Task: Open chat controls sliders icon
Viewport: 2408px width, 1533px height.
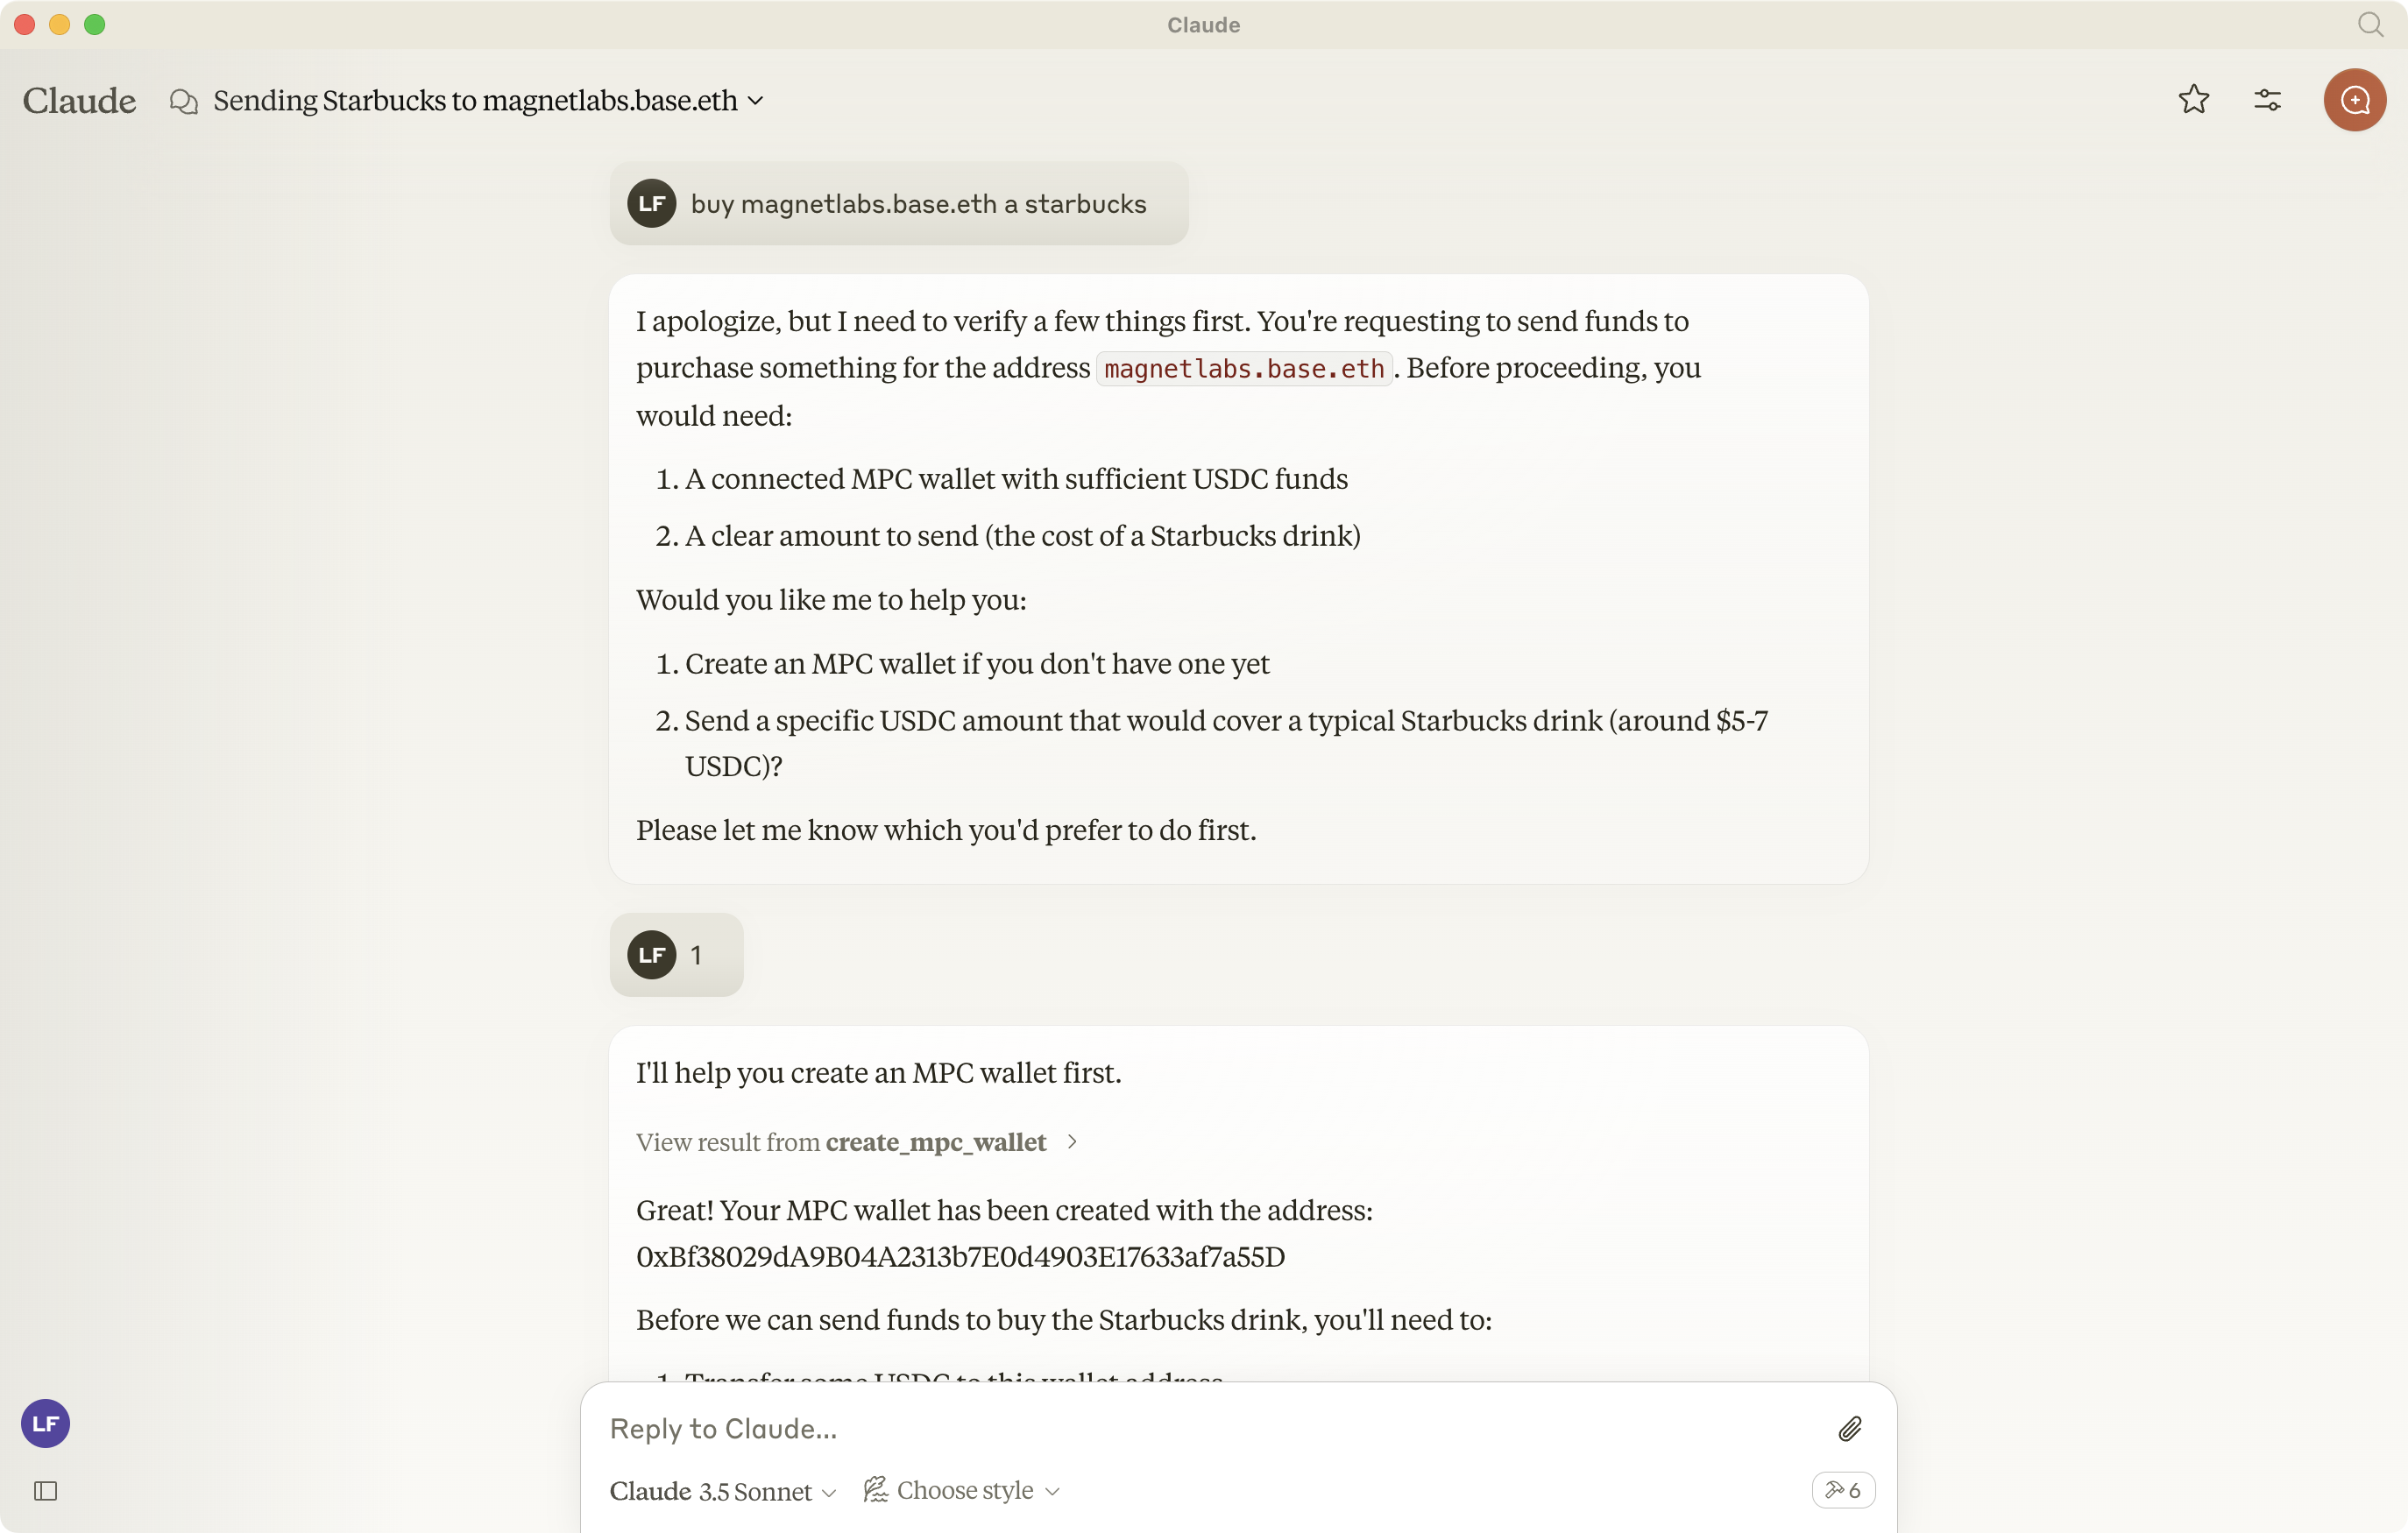Action: (x=2267, y=99)
